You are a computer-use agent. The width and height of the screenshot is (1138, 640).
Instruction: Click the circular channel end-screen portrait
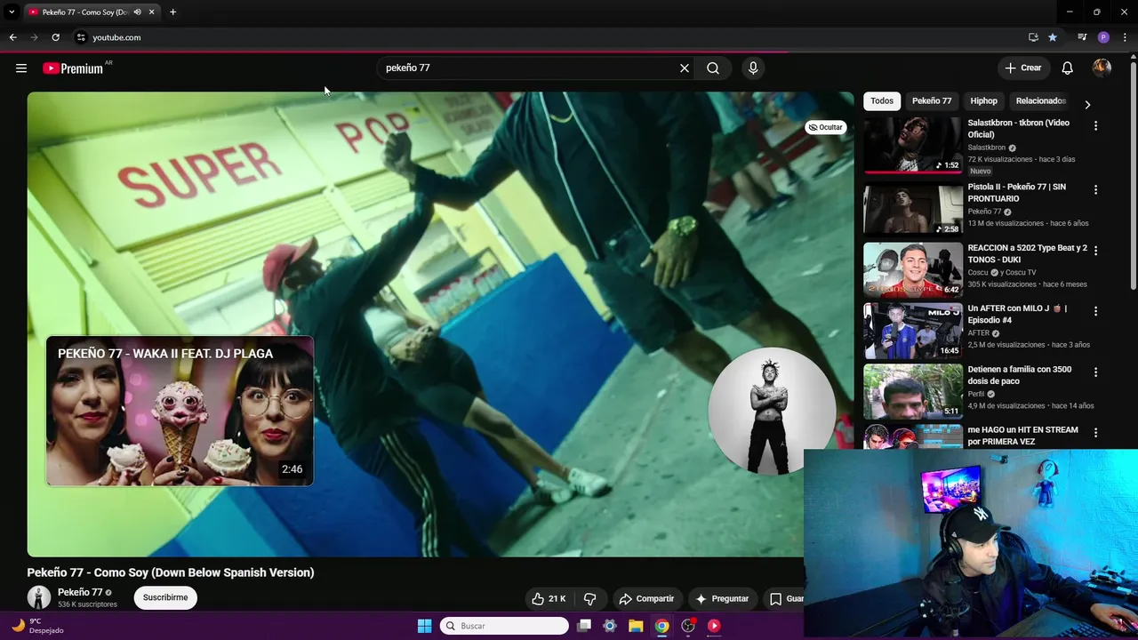pyautogui.click(x=772, y=411)
